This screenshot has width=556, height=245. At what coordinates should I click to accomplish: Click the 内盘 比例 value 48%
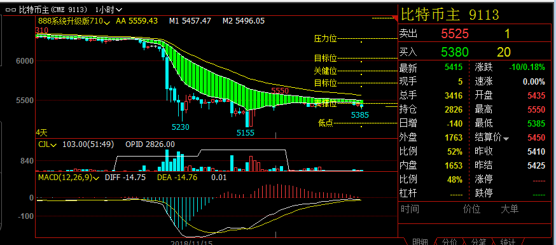pos(455,179)
